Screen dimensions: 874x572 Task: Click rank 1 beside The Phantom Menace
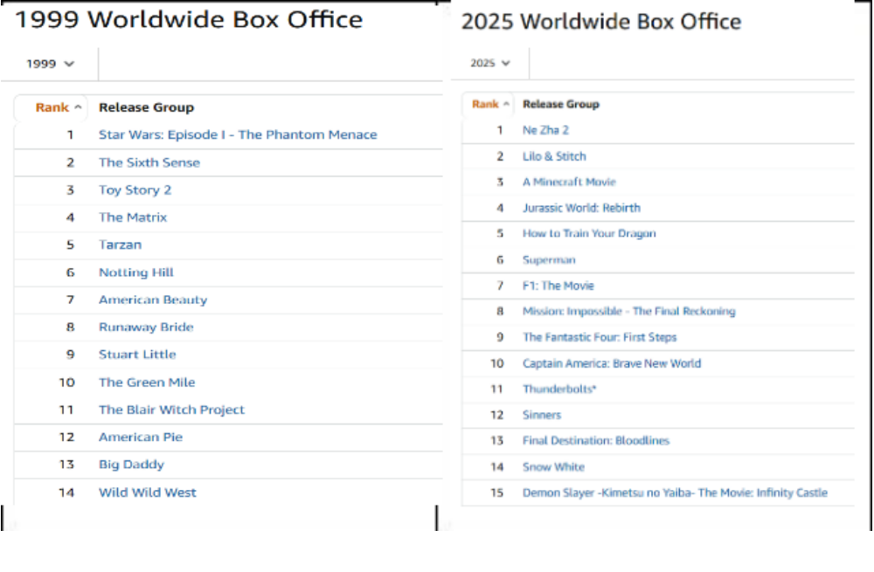coord(70,134)
